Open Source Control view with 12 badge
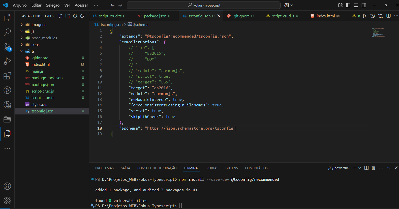The height and width of the screenshot is (209, 399). click(x=7, y=47)
